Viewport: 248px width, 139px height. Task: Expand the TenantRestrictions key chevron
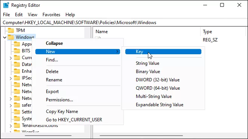click(11, 126)
